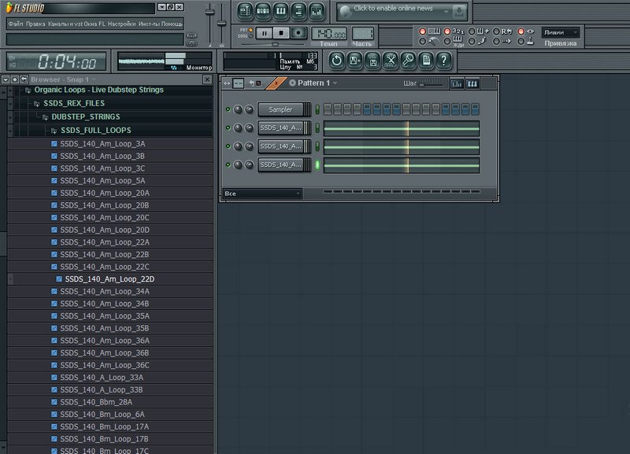Click the Sampler channel button
630x454 pixels.
click(x=281, y=109)
